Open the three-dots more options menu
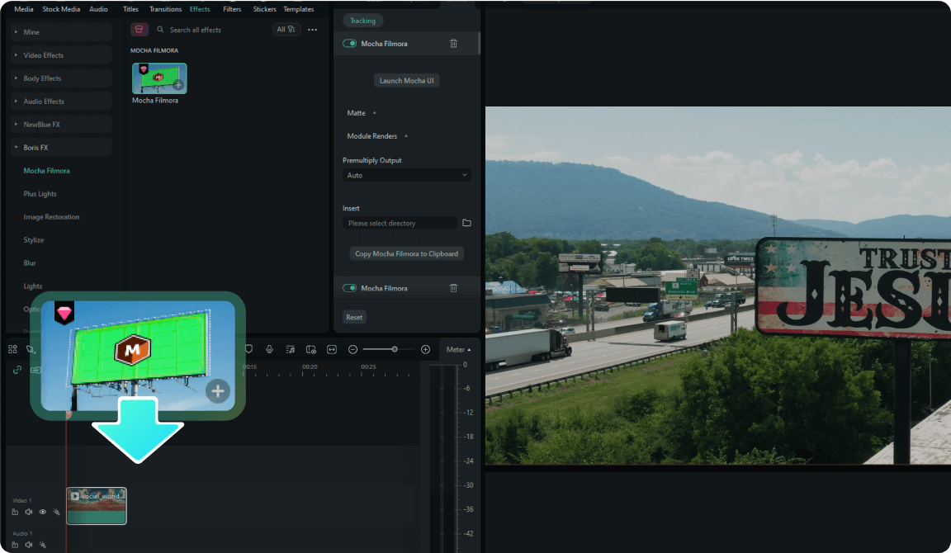951x553 pixels. tap(312, 30)
